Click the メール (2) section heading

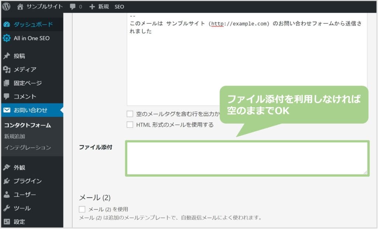95,197
